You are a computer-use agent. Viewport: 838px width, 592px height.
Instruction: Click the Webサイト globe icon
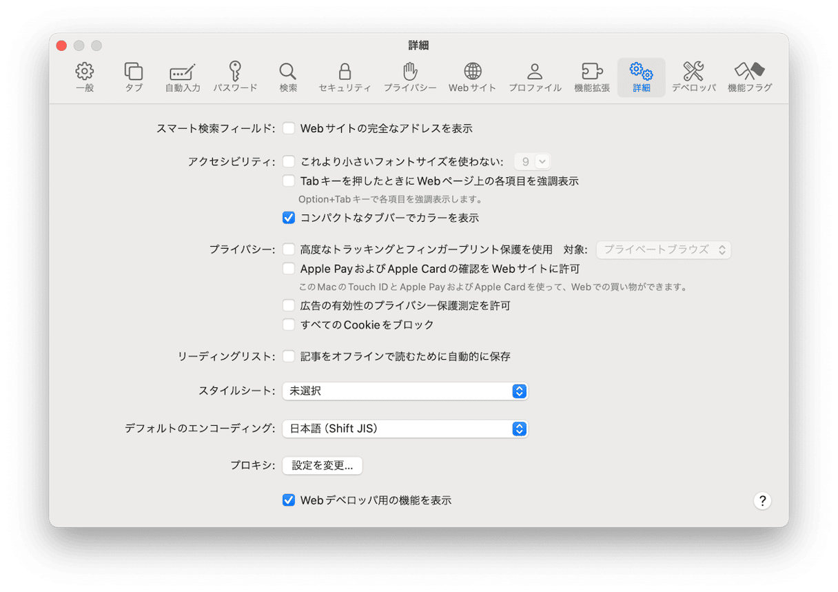tap(472, 71)
